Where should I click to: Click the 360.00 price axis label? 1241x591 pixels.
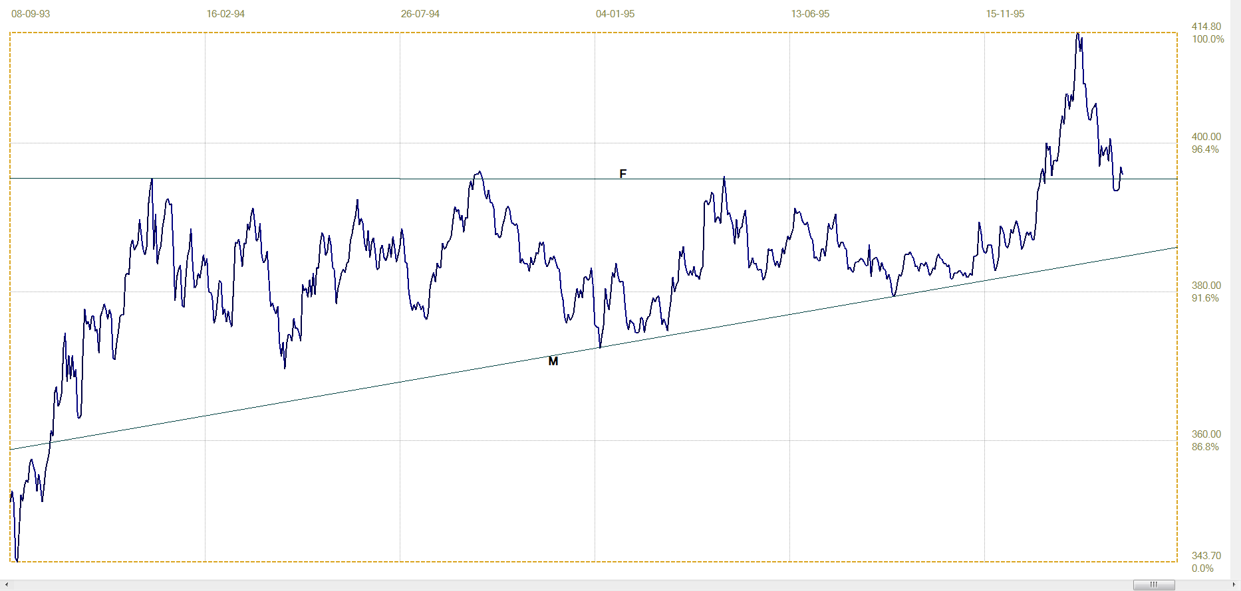pos(1206,434)
